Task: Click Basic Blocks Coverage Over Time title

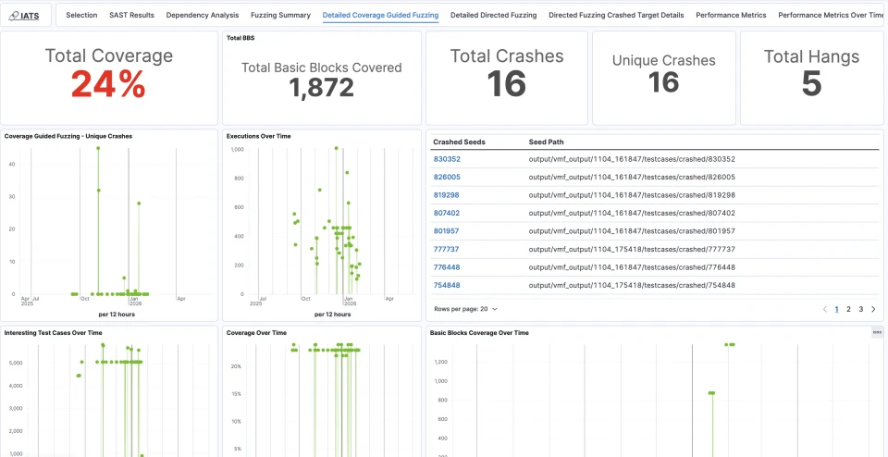Action: pos(479,332)
